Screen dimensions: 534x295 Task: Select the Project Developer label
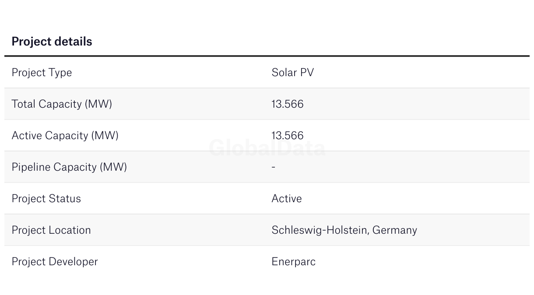55,262
